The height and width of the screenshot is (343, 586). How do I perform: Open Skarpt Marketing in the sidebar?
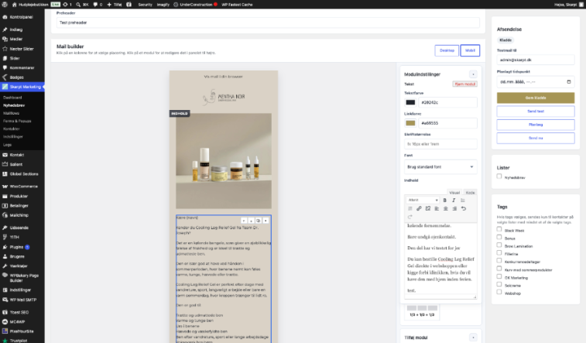pos(22,87)
